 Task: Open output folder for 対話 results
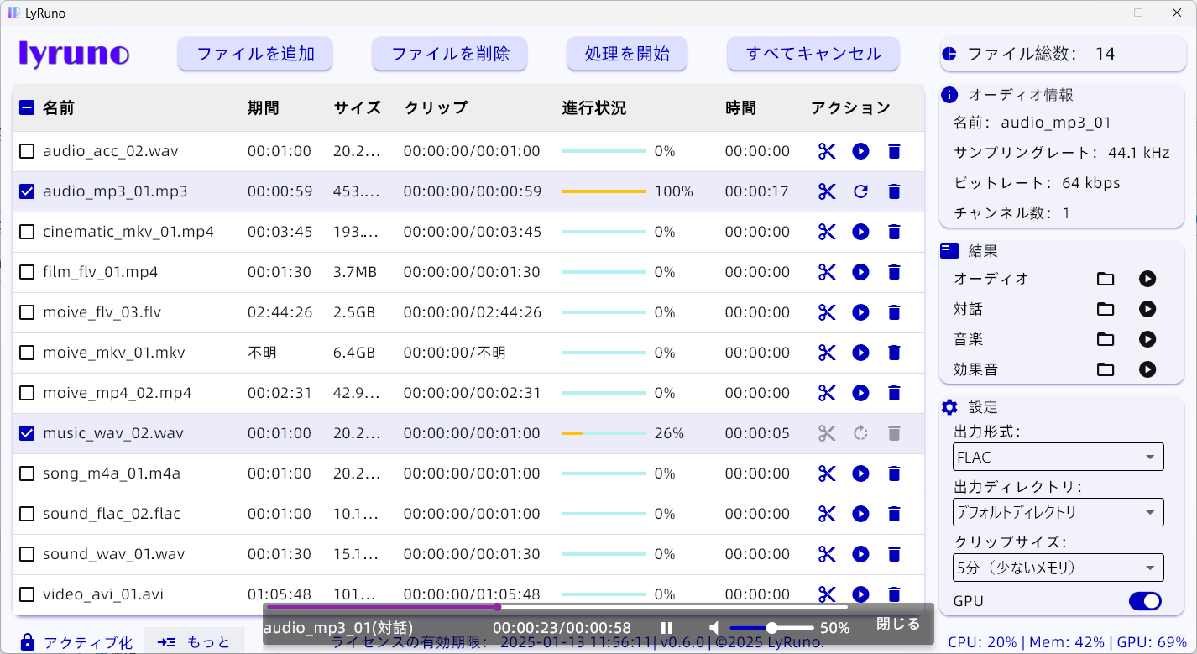pos(1105,309)
